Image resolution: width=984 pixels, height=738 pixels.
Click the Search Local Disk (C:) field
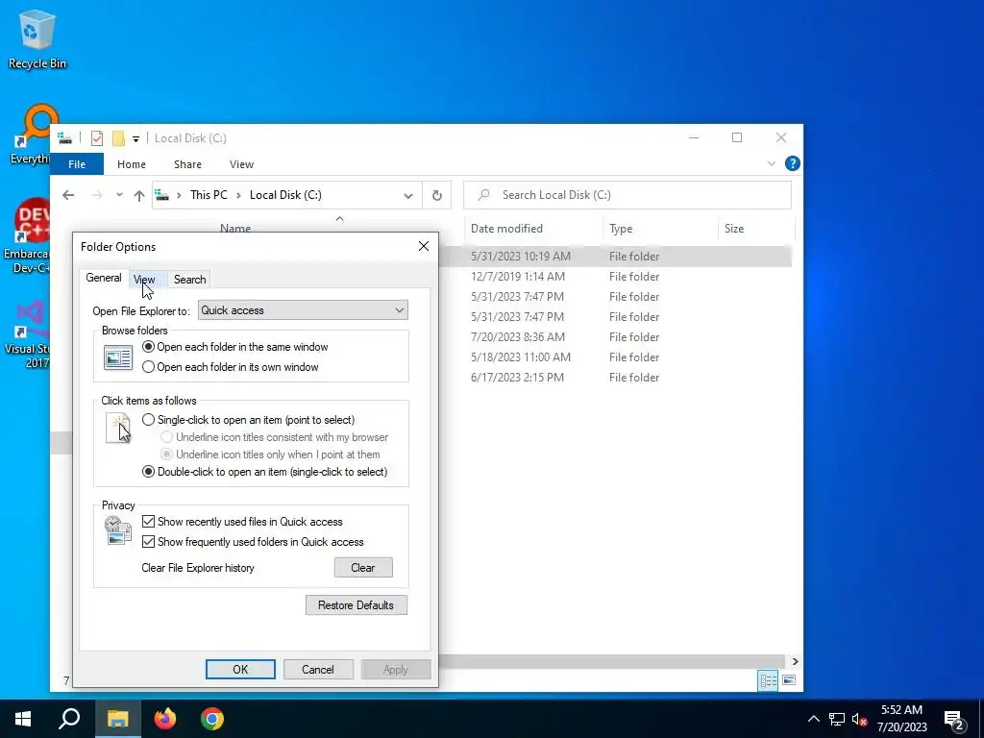tap(627, 195)
